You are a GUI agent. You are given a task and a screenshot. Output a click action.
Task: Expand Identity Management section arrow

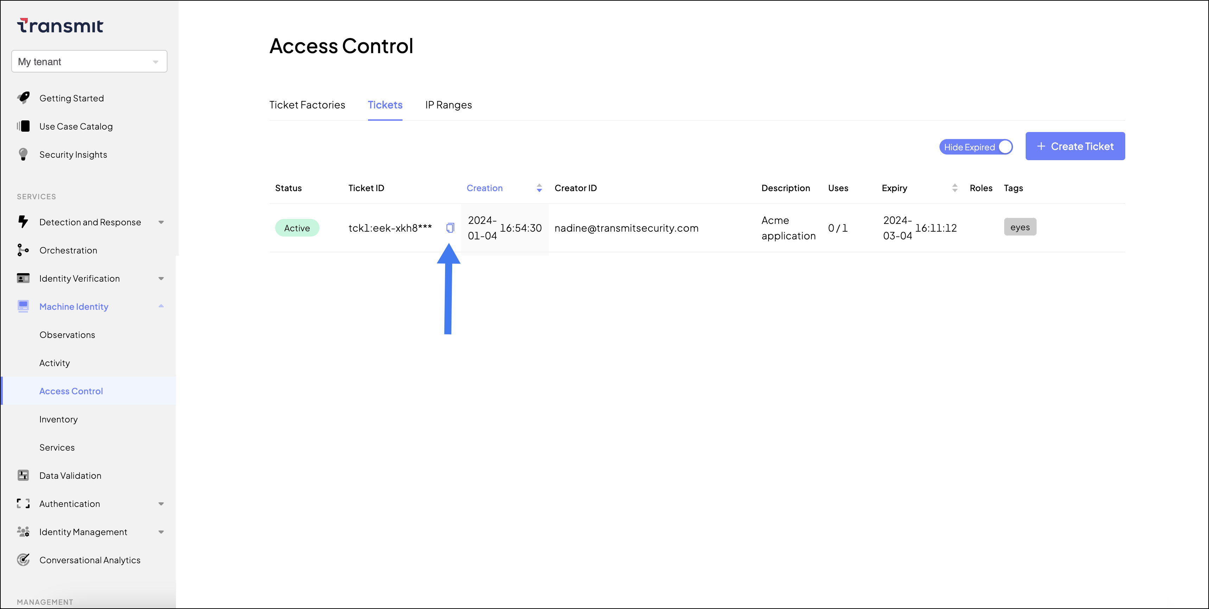(x=161, y=532)
